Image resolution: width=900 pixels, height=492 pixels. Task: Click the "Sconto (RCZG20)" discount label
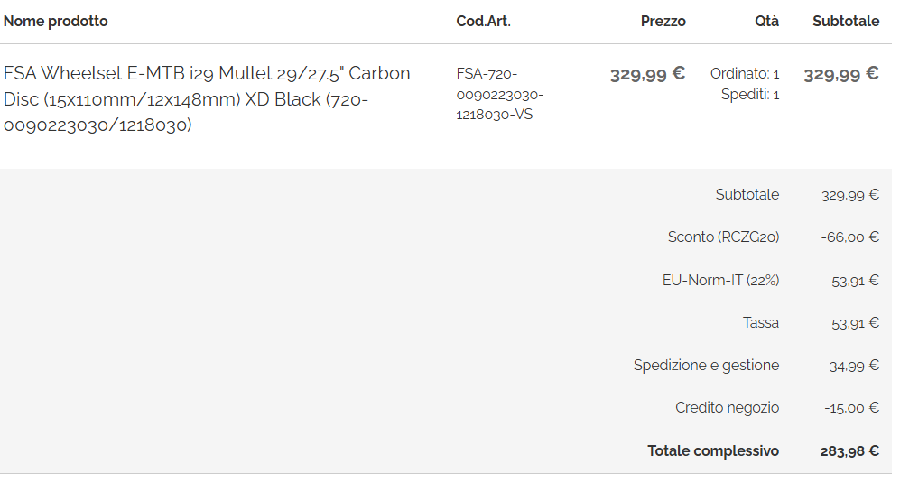pos(723,237)
